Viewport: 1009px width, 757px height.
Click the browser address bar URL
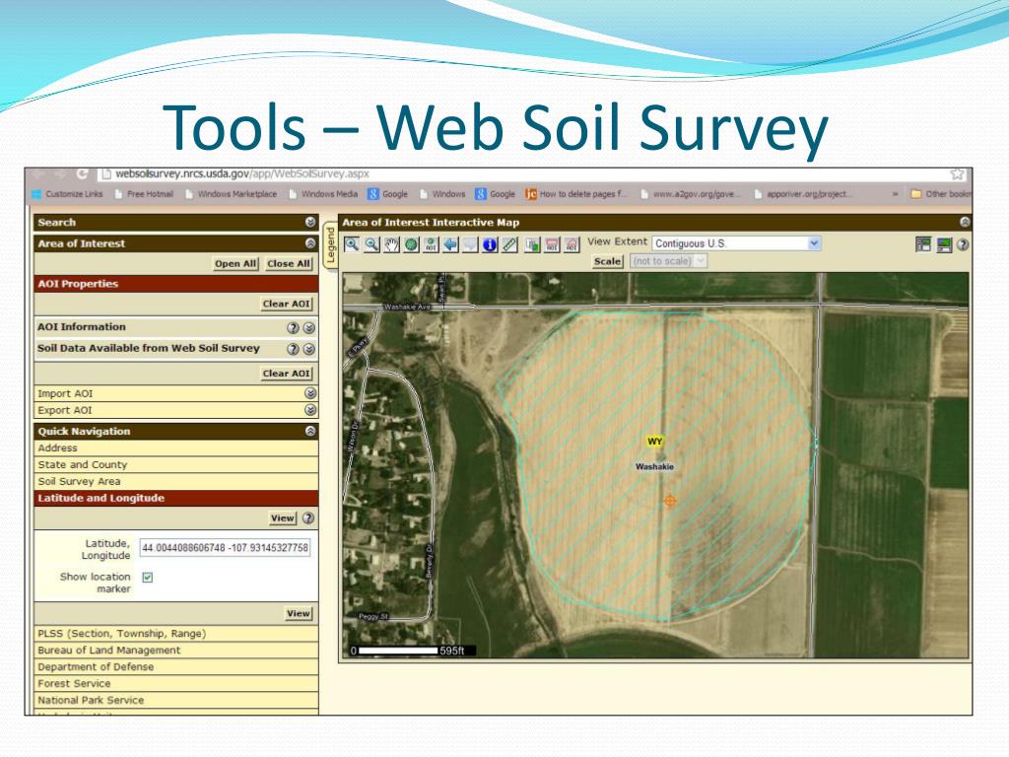tap(242, 173)
